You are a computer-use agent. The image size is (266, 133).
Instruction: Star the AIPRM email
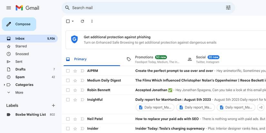tap(75, 71)
